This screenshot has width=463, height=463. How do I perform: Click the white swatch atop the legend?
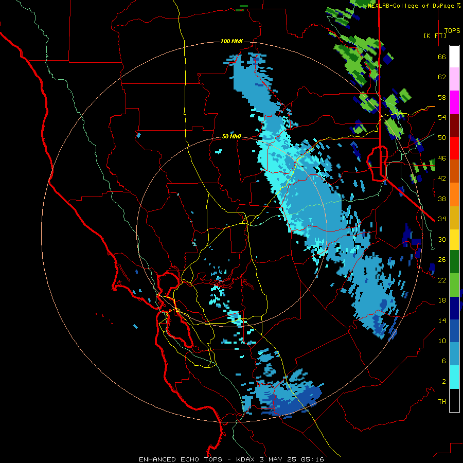[x=454, y=57]
